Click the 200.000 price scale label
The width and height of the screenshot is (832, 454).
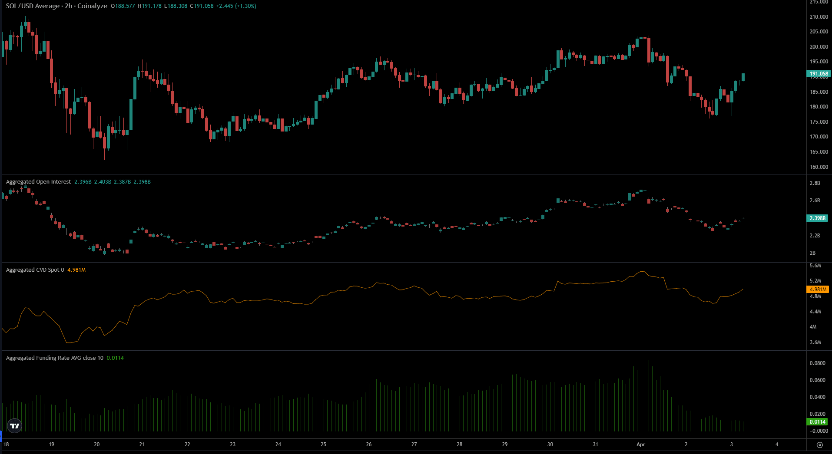pos(819,47)
